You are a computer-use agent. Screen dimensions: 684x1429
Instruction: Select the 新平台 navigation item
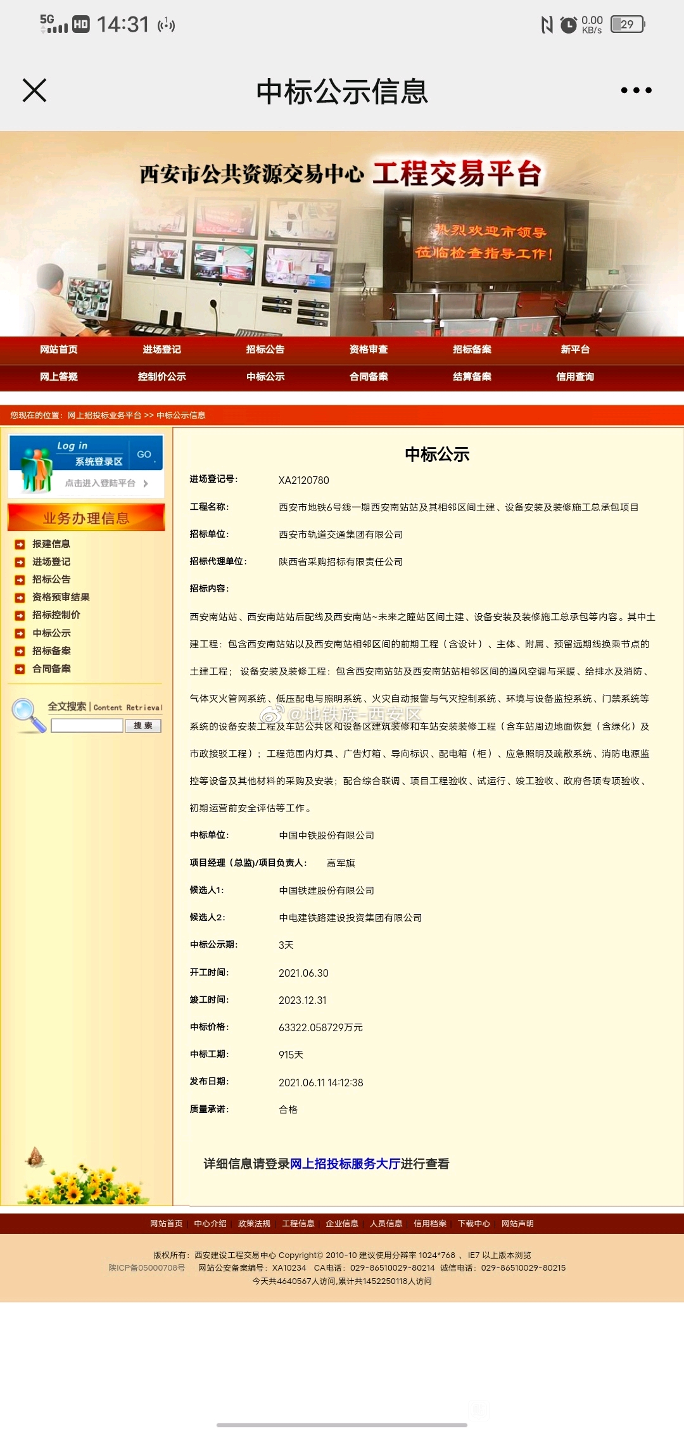(x=575, y=350)
